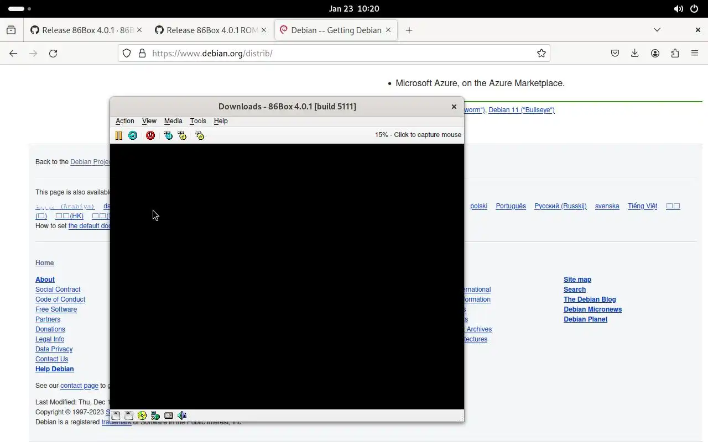Click the address bar showing debian.org/distrib
Screen dimensions: 708x442
[334, 53]
